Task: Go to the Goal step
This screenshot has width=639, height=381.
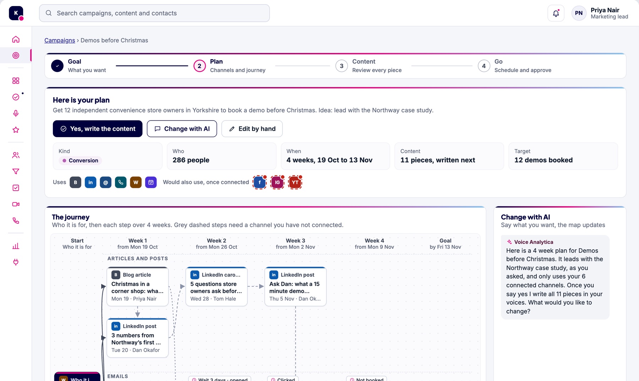Action: pos(79,66)
